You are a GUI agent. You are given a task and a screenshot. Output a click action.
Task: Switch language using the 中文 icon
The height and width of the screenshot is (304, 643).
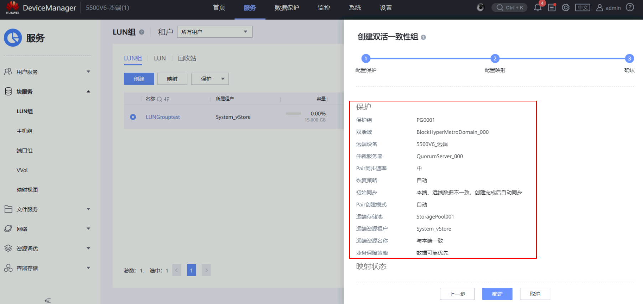point(582,8)
